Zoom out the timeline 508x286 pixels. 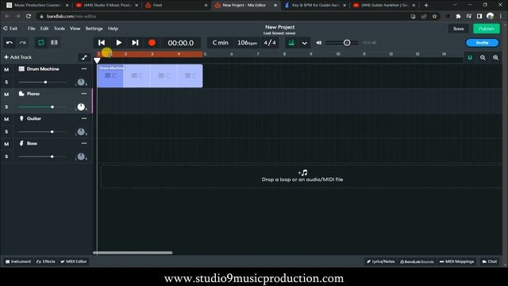tap(483, 57)
